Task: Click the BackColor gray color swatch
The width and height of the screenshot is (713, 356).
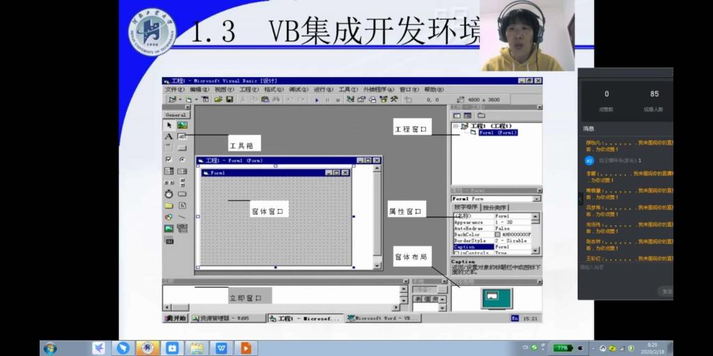Action: [497, 234]
